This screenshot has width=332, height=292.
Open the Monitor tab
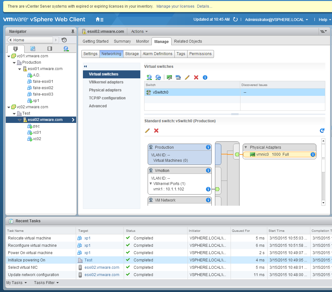143,41
